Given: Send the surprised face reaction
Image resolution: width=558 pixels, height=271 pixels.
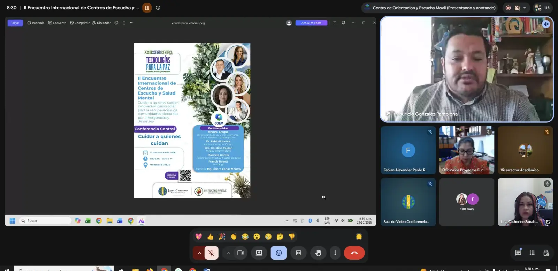Looking at the screenshot, I should click(257, 236).
